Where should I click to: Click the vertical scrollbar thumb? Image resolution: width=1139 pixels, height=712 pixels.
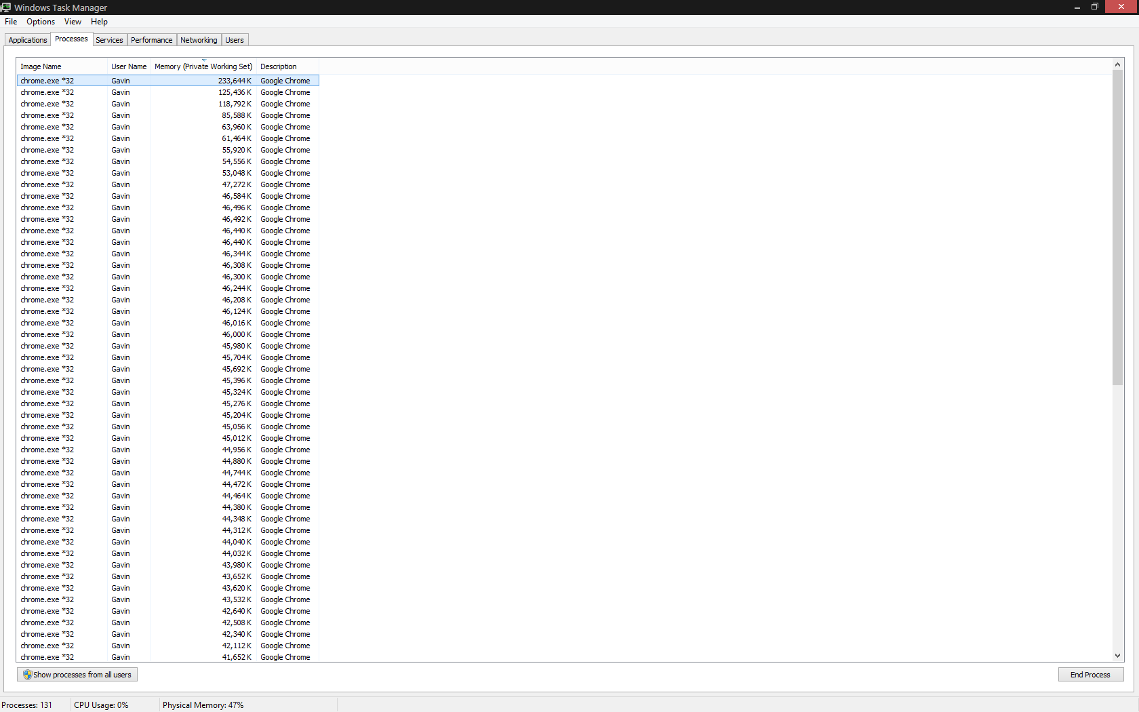click(x=1117, y=227)
